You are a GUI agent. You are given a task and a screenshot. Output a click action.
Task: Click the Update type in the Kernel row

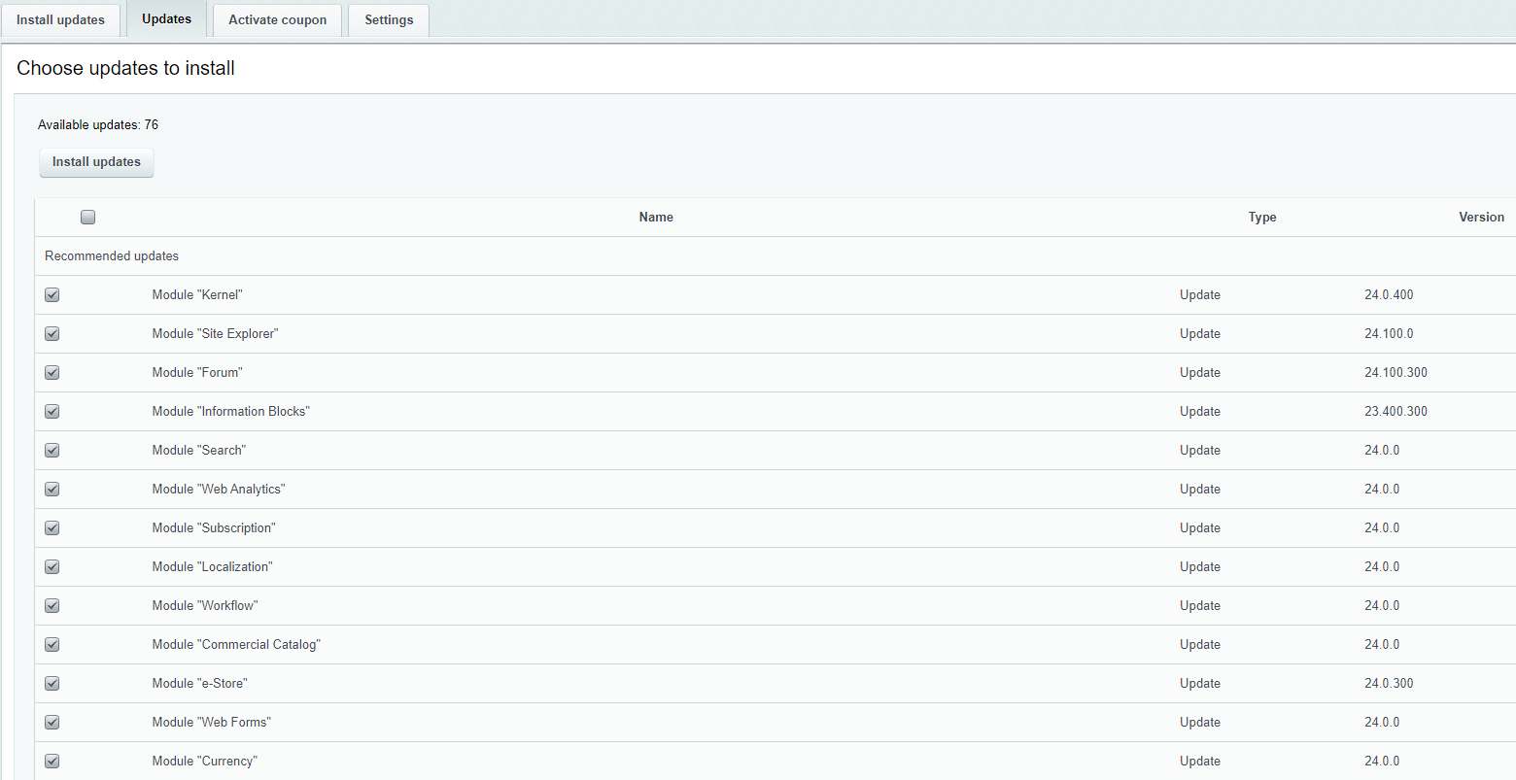click(x=1200, y=295)
